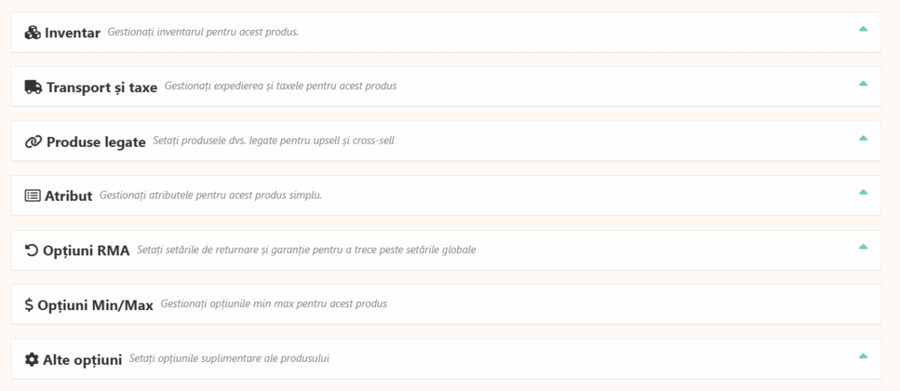Click the Atribut heading text
The width and height of the screenshot is (900, 391).
pos(68,196)
